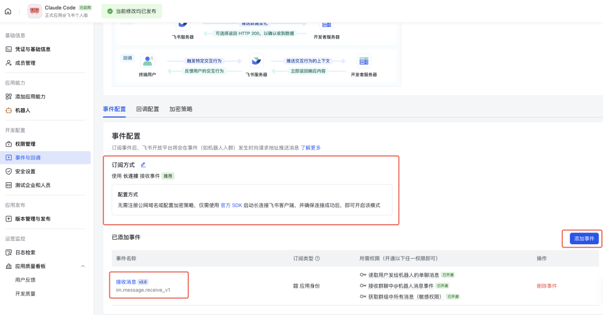Click the 机器人 robot icon

8,110
